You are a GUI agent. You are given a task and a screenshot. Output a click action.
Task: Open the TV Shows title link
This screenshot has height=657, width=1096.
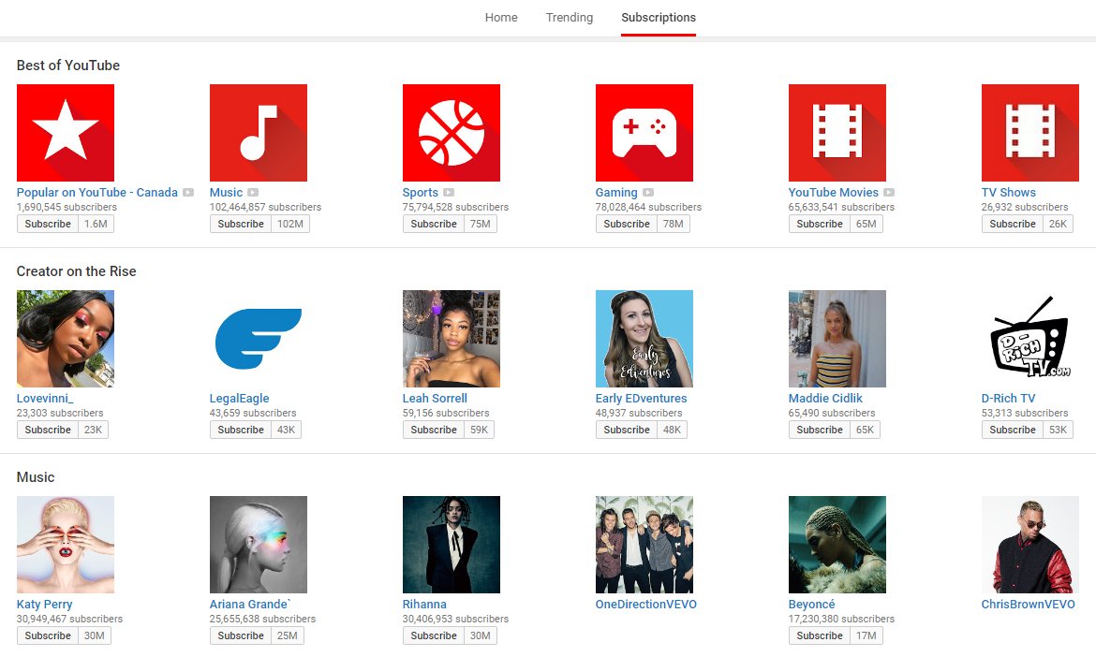[1009, 193]
